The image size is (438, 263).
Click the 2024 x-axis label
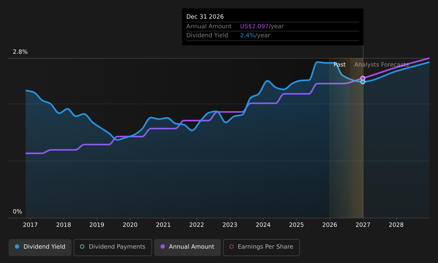tap(263, 225)
